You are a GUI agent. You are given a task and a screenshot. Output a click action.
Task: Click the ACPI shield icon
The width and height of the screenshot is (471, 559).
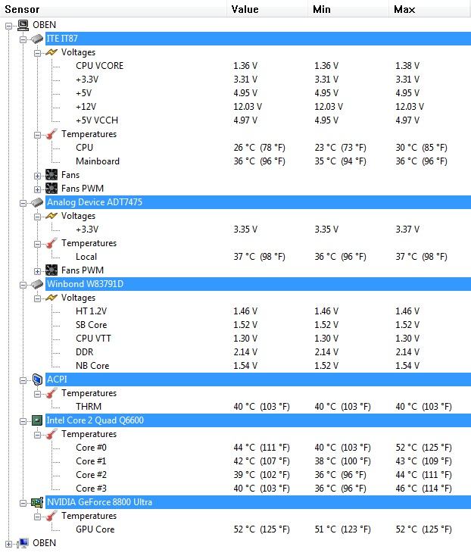[37, 379]
